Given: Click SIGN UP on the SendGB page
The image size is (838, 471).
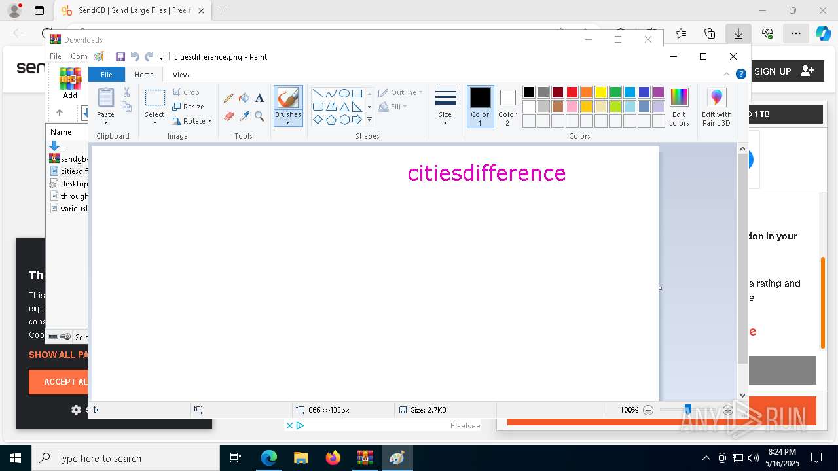Looking at the screenshot, I should (x=784, y=71).
